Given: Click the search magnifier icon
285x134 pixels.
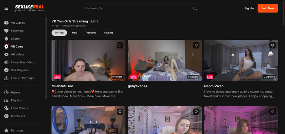Looking at the screenshot, I should coord(195,8).
